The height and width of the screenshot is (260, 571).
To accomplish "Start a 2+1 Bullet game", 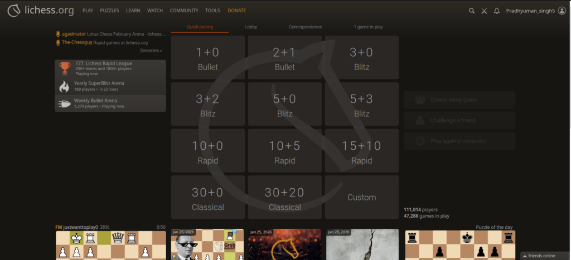I will pyautogui.click(x=285, y=57).
